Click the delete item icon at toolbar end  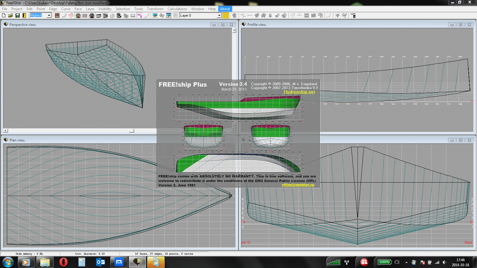click(353, 15)
